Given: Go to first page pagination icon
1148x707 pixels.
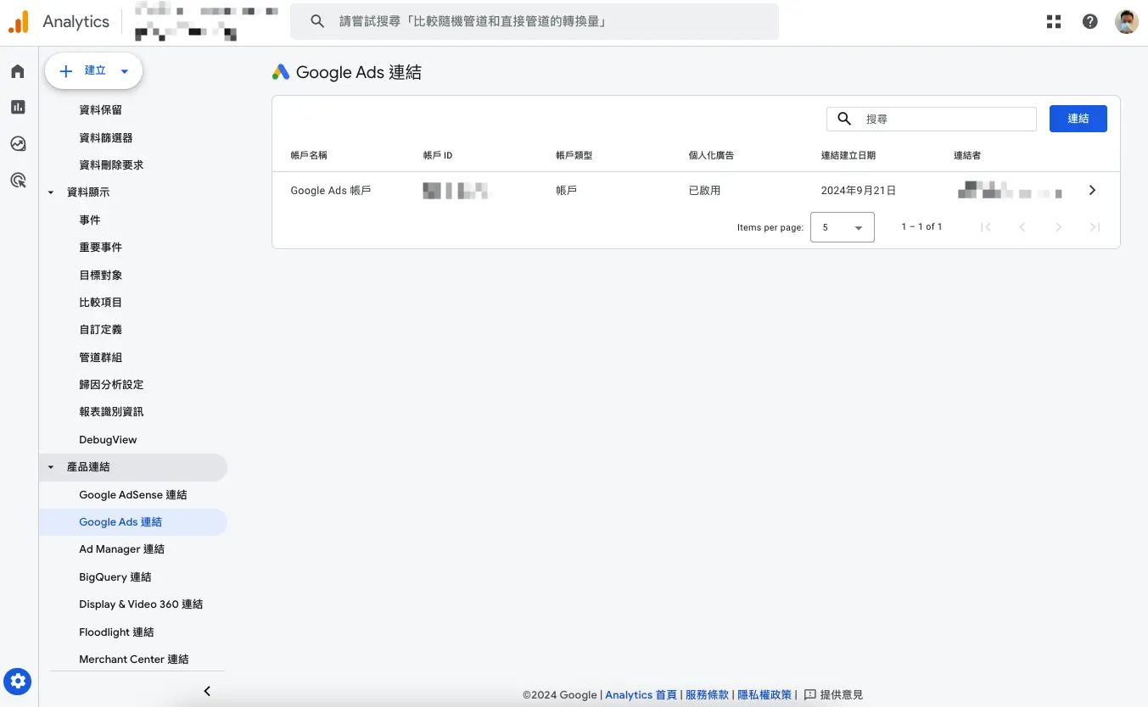Looking at the screenshot, I should coord(986,227).
